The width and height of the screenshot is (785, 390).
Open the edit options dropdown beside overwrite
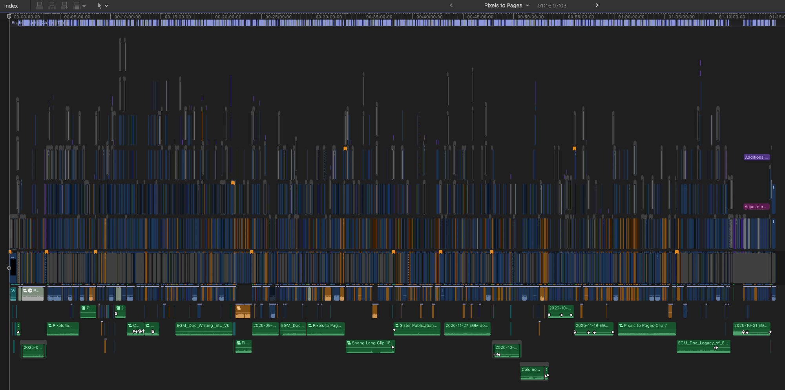coord(84,6)
